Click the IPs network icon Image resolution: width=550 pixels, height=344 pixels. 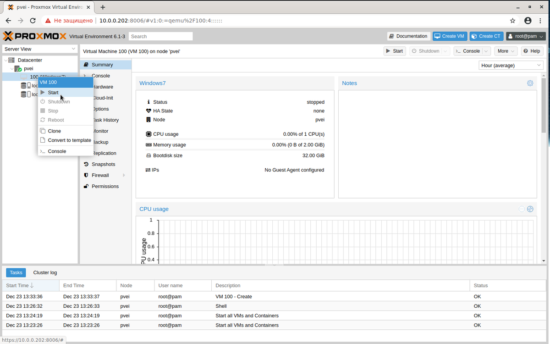click(148, 170)
